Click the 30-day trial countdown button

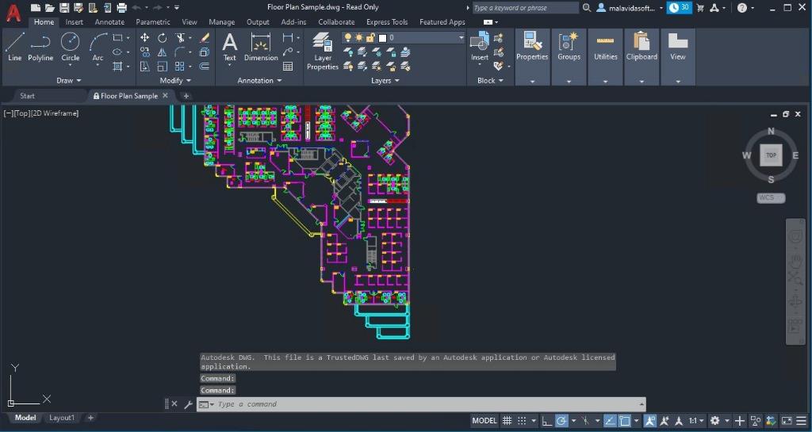tap(679, 8)
